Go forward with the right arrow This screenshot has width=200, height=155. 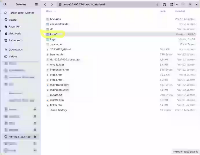(x=52, y=4)
